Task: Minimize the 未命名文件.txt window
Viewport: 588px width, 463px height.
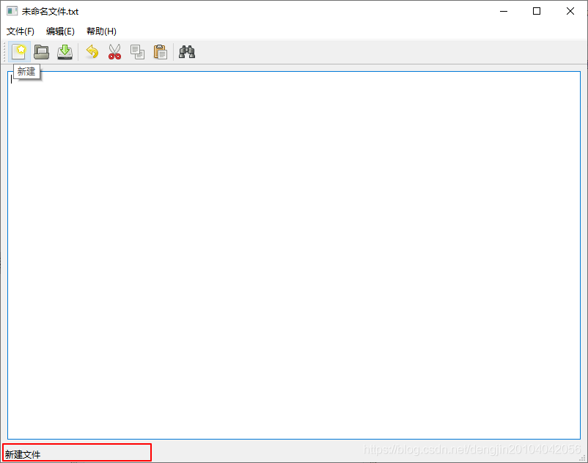Action: pos(504,11)
